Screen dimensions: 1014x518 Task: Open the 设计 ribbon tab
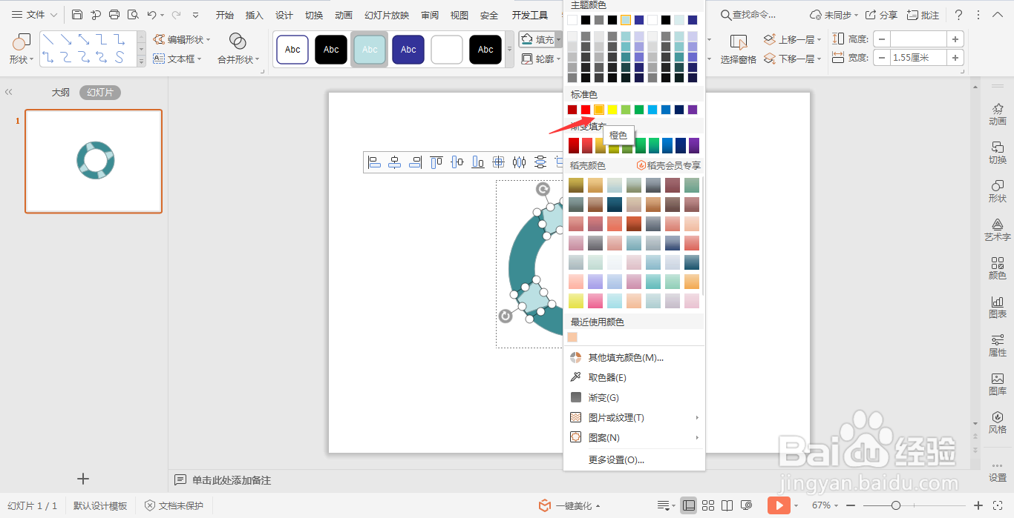(284, 15)
